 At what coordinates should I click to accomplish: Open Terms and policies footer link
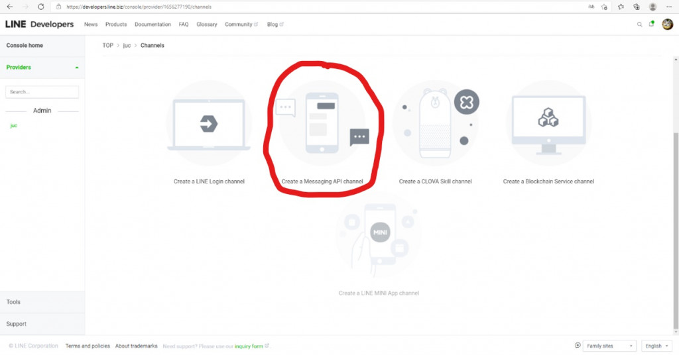coord(88,346)
